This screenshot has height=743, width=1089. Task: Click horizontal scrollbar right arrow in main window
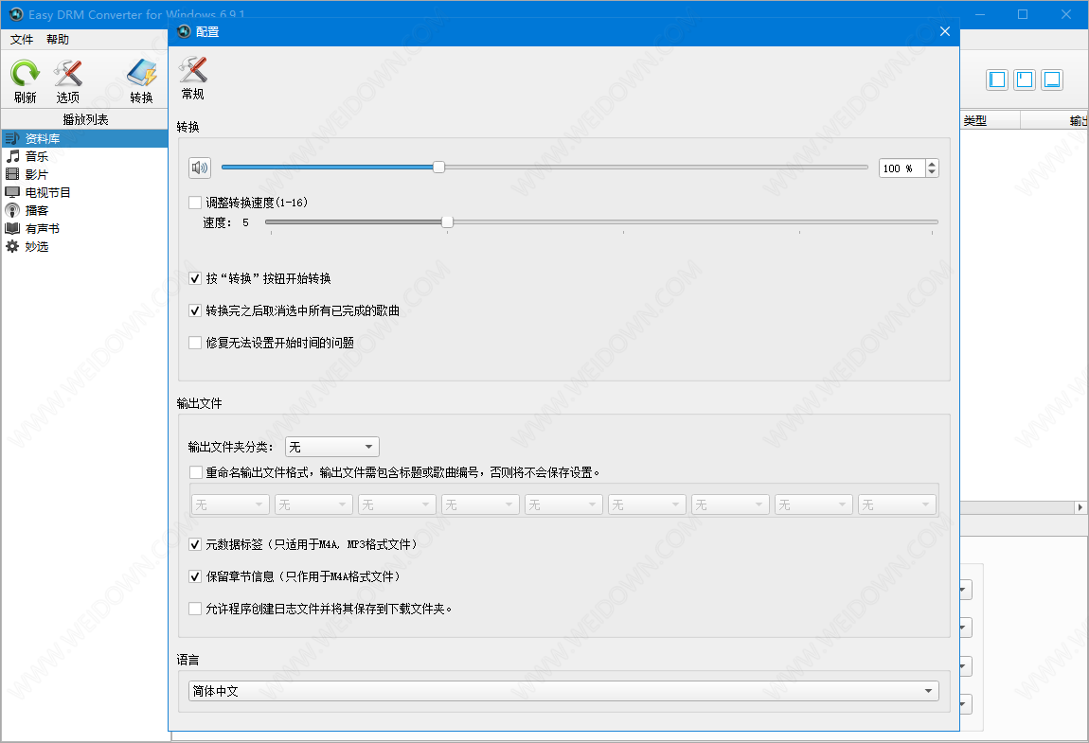[x=1080, y=507]
